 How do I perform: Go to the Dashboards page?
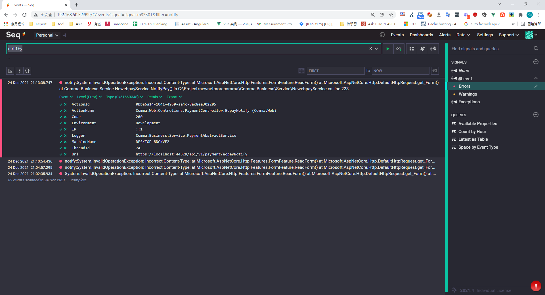(x=421, y=35)
